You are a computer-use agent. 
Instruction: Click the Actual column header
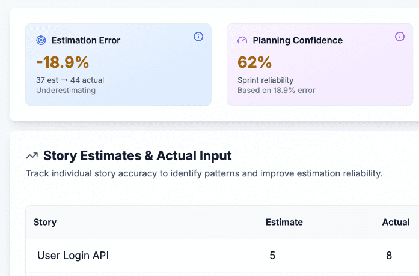tap(396, 223)
